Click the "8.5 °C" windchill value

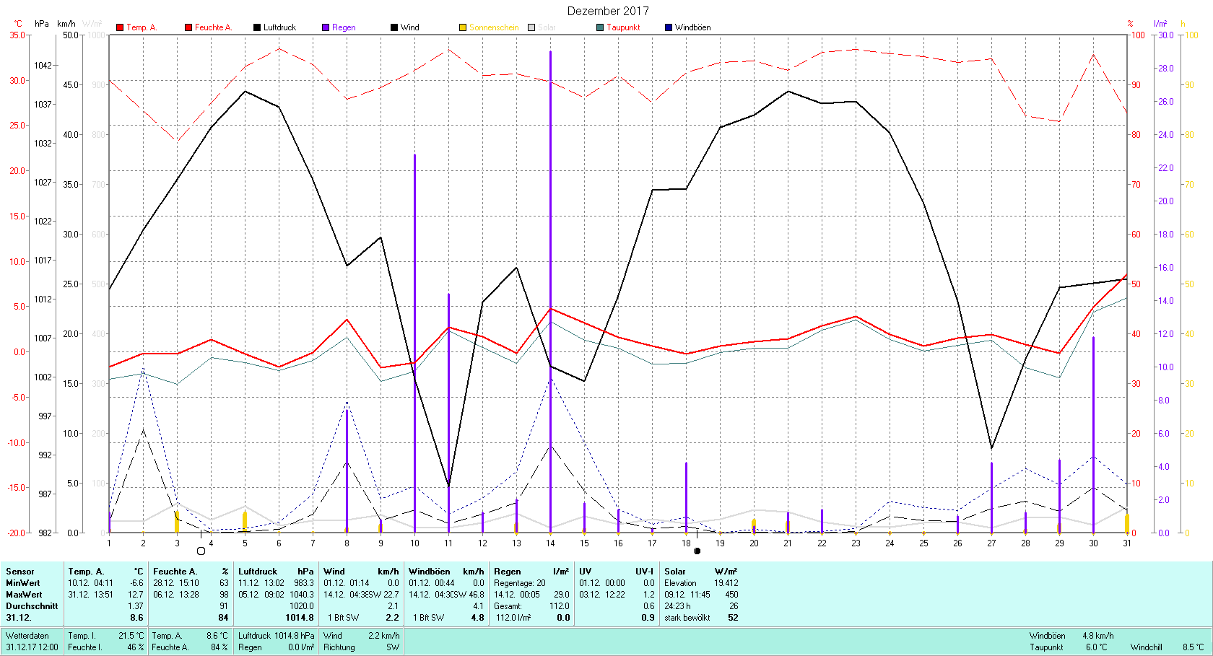1194,647
